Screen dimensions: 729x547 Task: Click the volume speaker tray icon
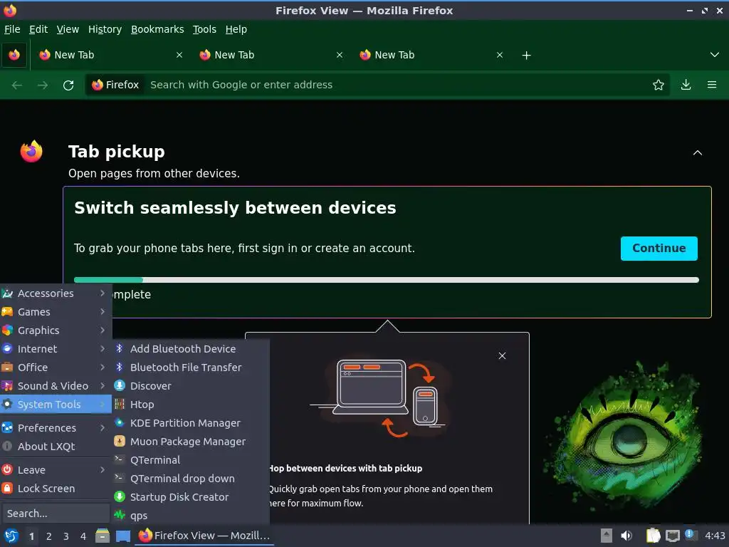[626, 536]
